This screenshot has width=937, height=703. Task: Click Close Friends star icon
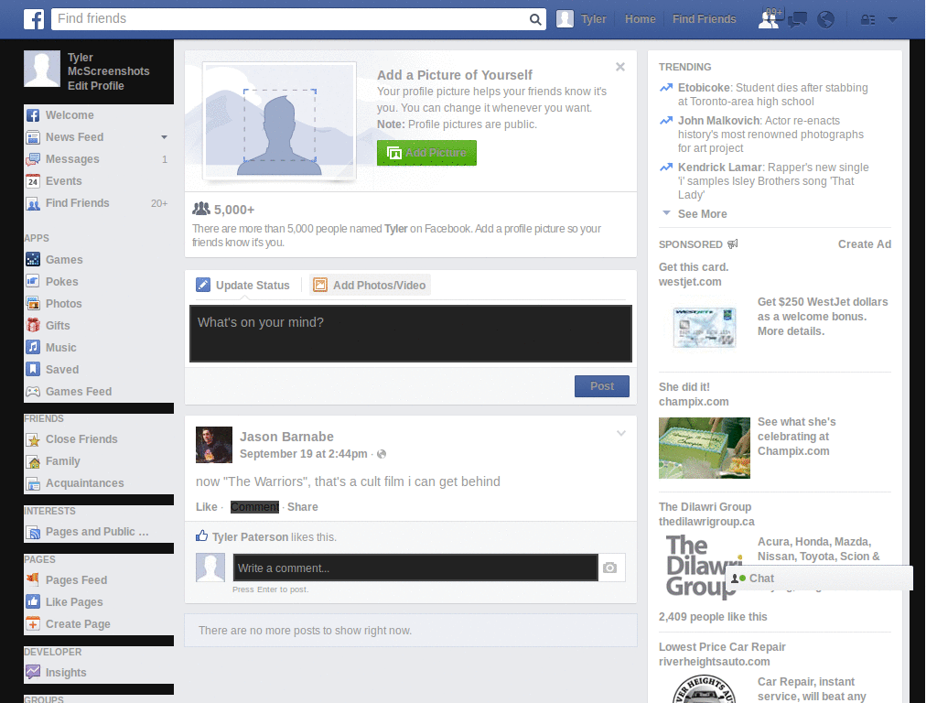point(33,439)
